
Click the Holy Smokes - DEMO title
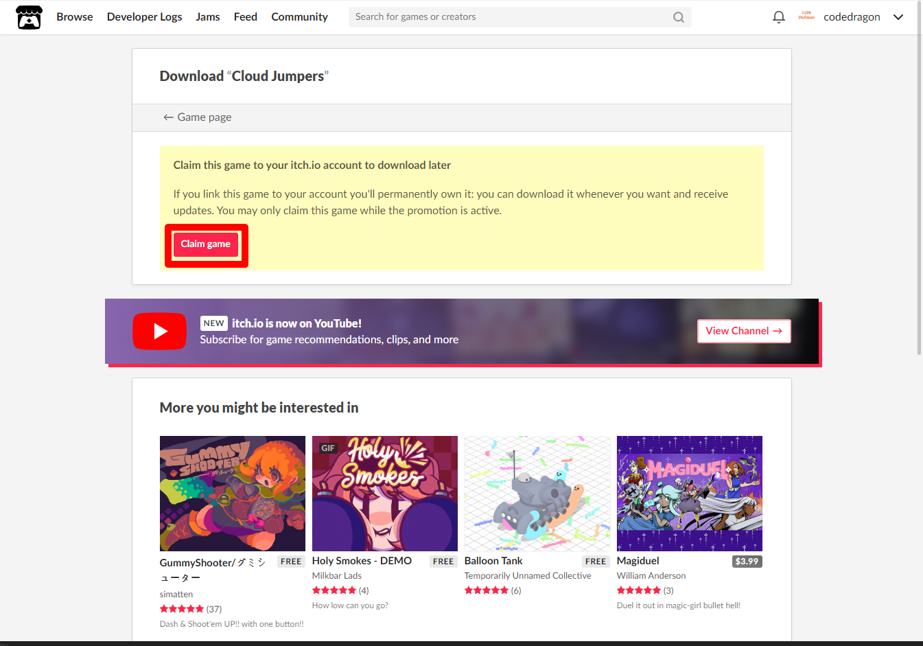coord(362,561)
